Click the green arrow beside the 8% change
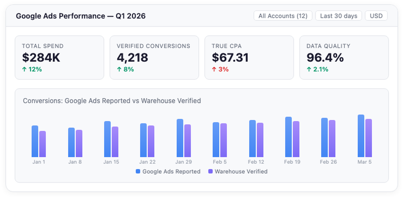403x198 pixels. (x=119, y=69)
